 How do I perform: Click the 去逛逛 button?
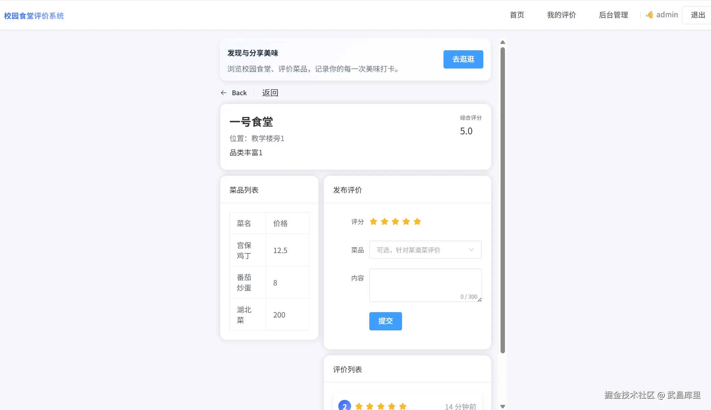point(463,59)
